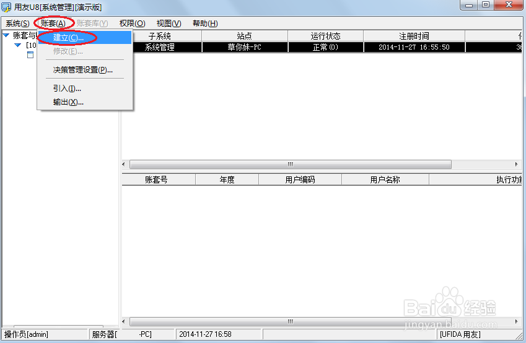Sort by the 注册时间 column header
Image resolution: width=526 pixels, height=343 pixels.
coord(414,36)
